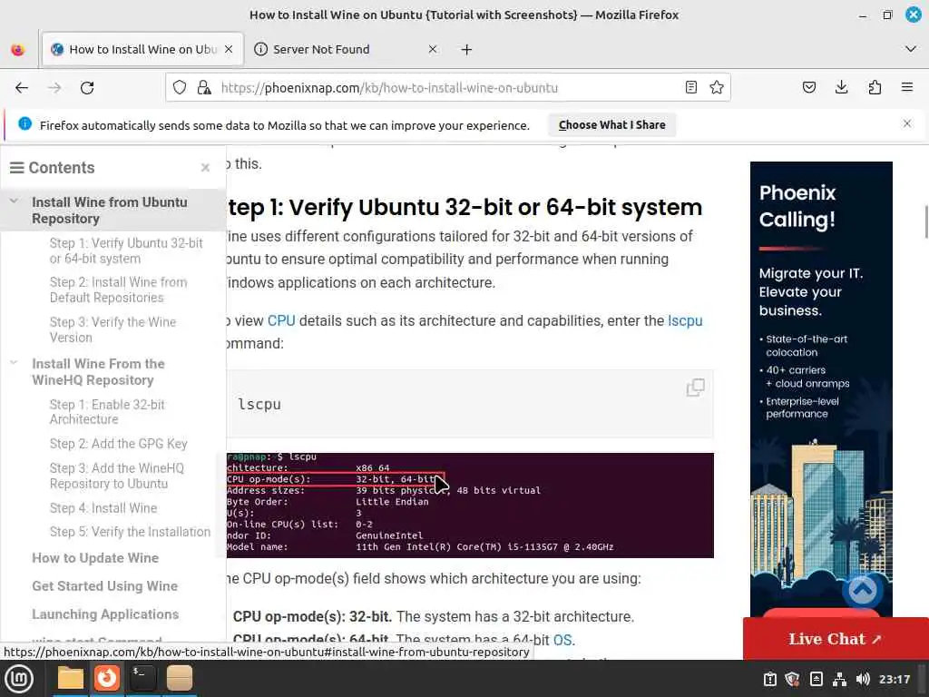Open the Downloads panel

coord(841,88)
